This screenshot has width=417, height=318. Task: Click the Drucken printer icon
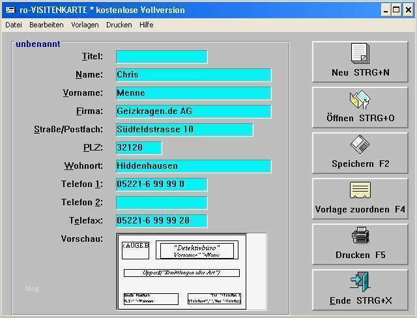tap(360, 235)
